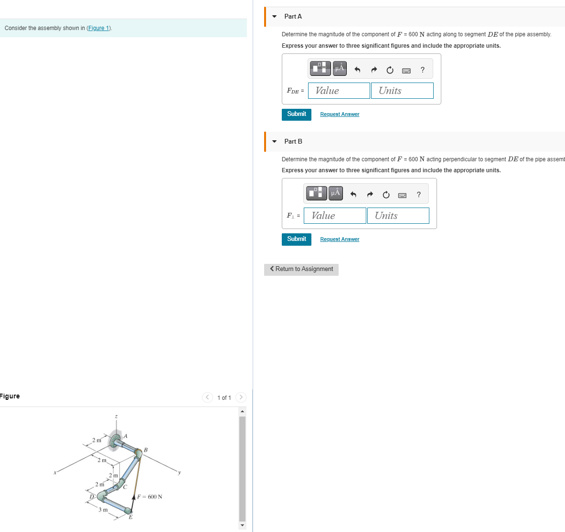This screenshot has width=565, height=532.
Task: Open help question mark in Part B
Action: pyautogui.click(x=418, y=195)
